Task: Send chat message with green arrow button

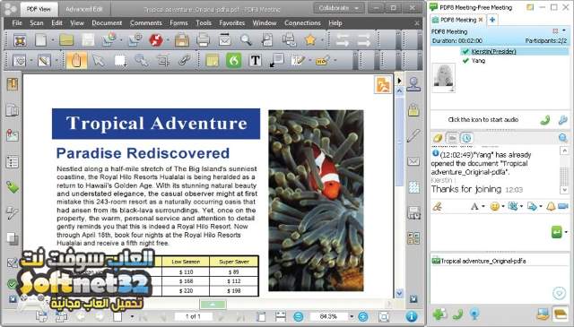Action: click(x=557, y=232)
